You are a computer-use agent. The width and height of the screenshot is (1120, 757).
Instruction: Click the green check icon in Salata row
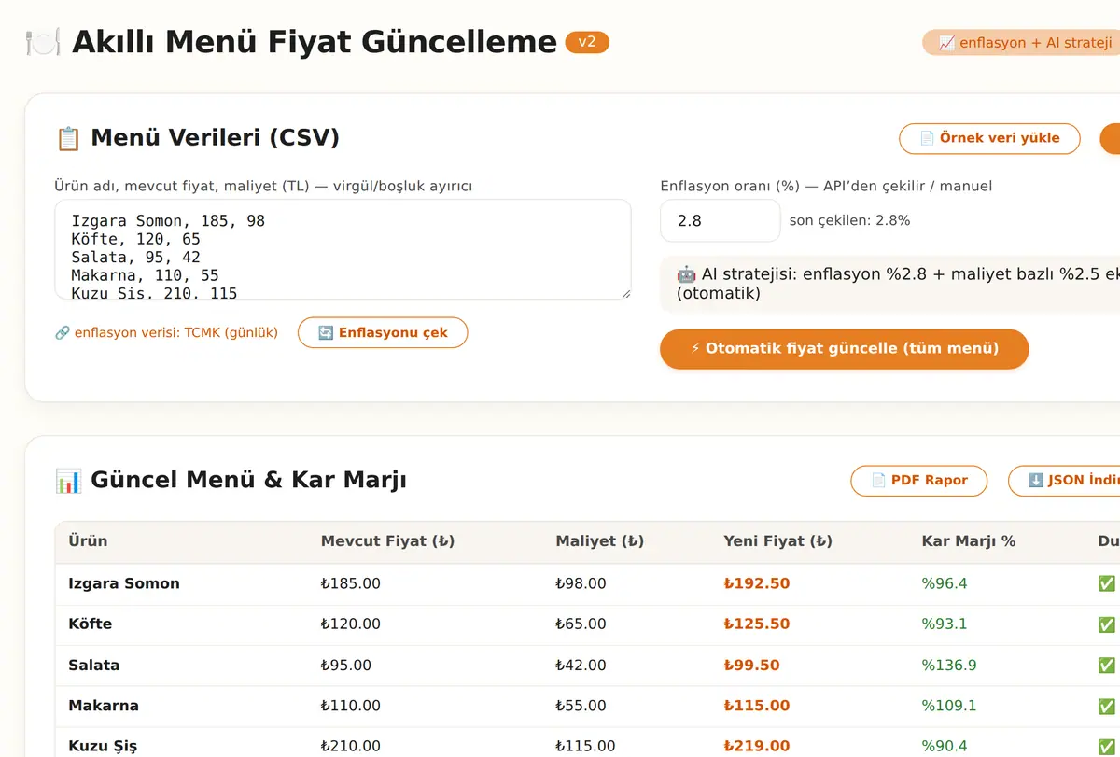(x=1107, y=666)
